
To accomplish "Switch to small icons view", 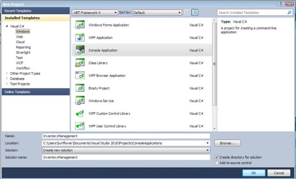I will [x=187, y=13].
